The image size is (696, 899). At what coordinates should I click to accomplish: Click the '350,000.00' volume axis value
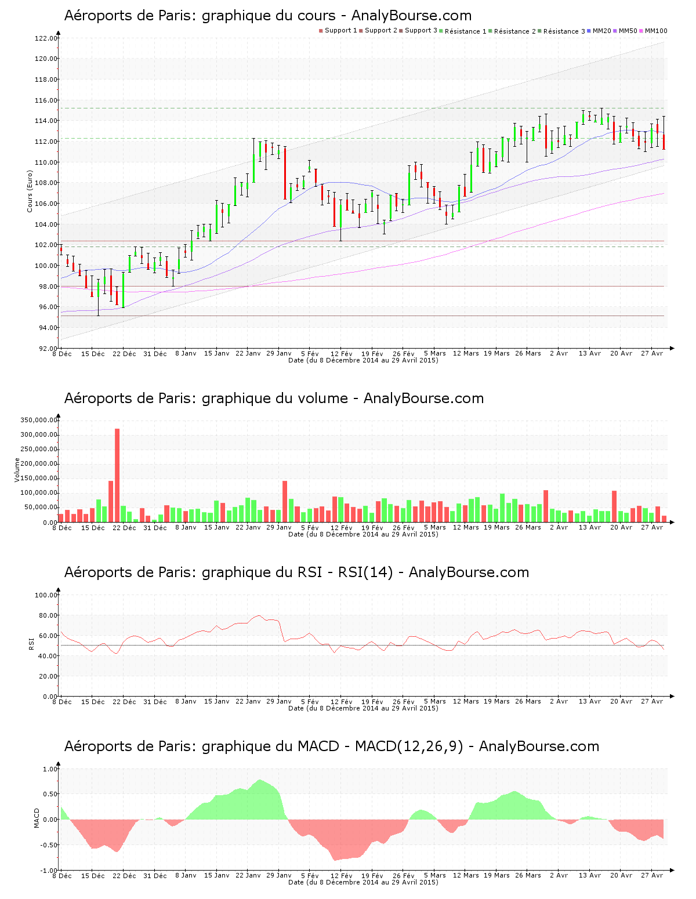click(x=38, y=420)
